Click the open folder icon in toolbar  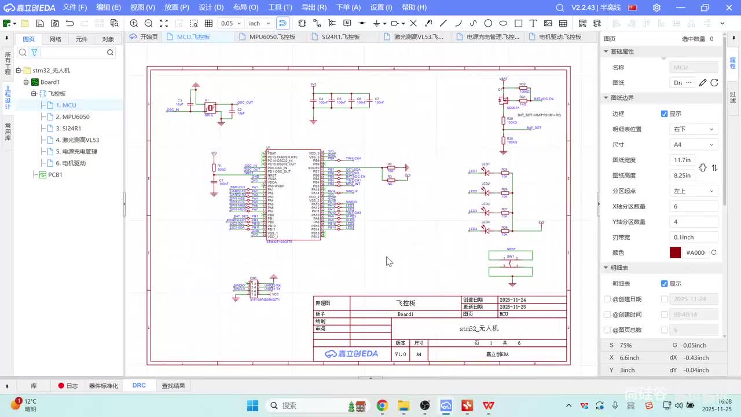click(25, 24)
